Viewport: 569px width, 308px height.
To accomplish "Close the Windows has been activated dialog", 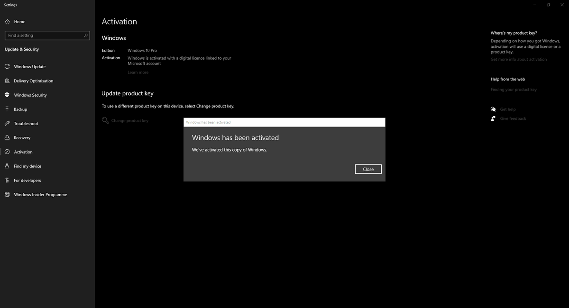I will pos(368,169).
